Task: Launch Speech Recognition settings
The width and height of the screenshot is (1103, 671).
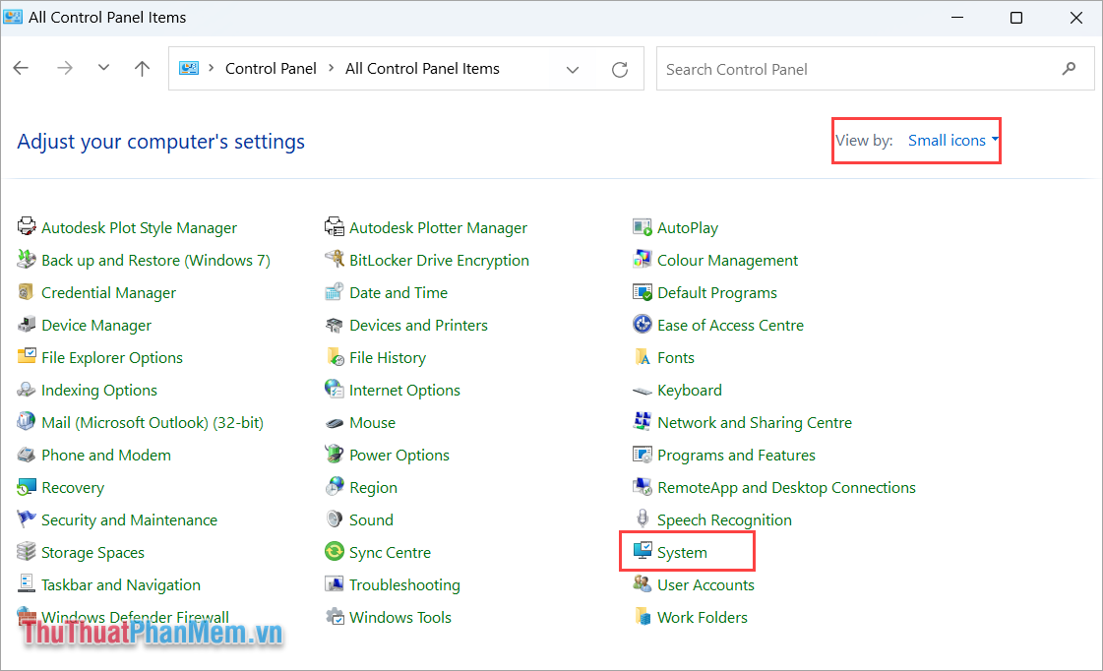Action: tap(723, 519)
